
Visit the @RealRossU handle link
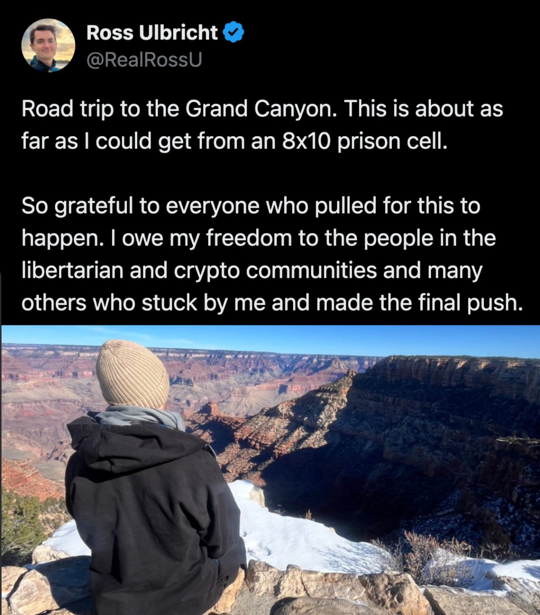(x=144, y=60)
